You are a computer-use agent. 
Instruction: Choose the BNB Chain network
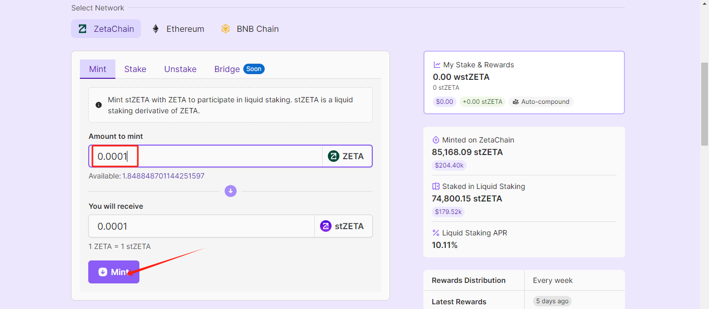tap(250, 29)
